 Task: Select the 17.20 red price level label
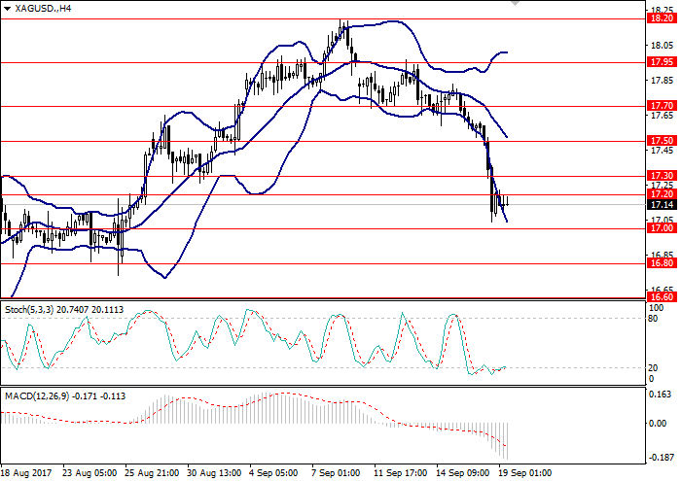(x=663, y=194)
